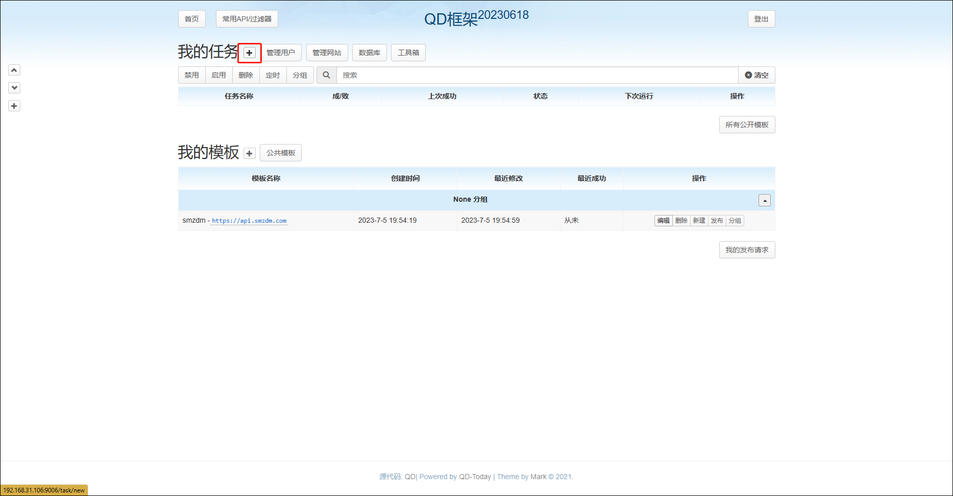Open 常用API/过滤器 page
The image size is (953, 496).
pyautogui.click(x=247, y=19)
